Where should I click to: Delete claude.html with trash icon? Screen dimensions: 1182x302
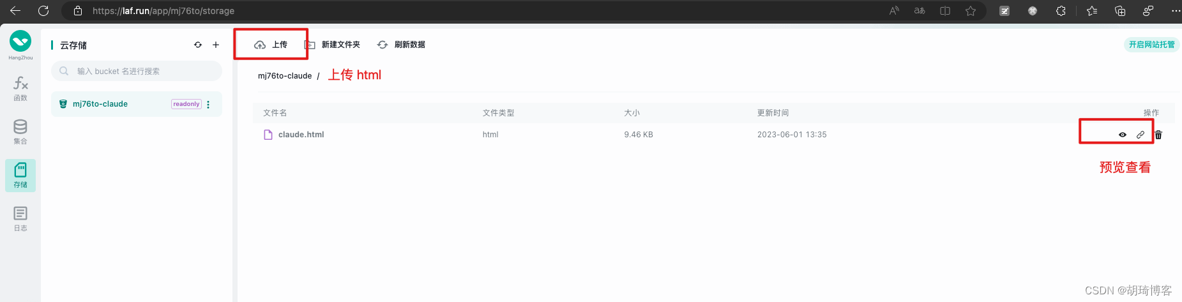(1158, 135)
